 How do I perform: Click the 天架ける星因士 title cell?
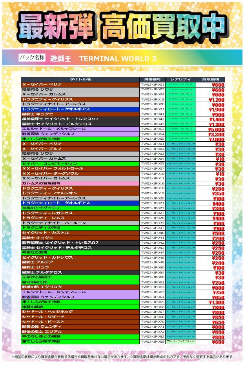pyautogui.click(x=80, y=277)
